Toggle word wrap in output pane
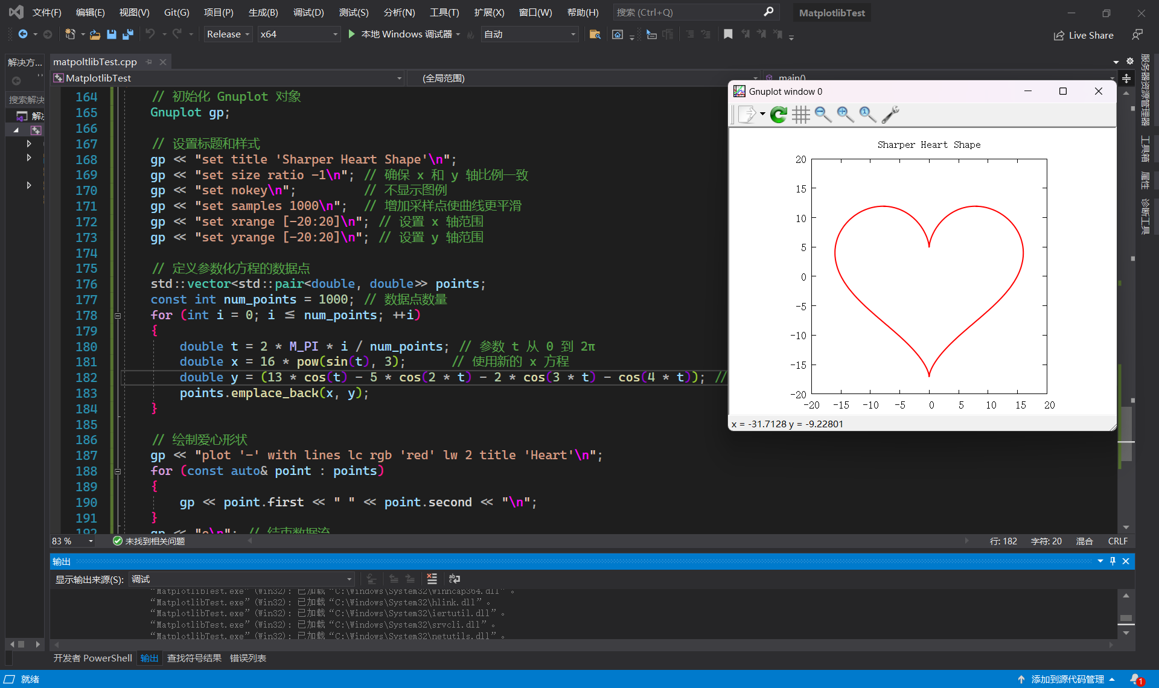Viewport: 1159px width, 688px height. click(x=455, y=579)
